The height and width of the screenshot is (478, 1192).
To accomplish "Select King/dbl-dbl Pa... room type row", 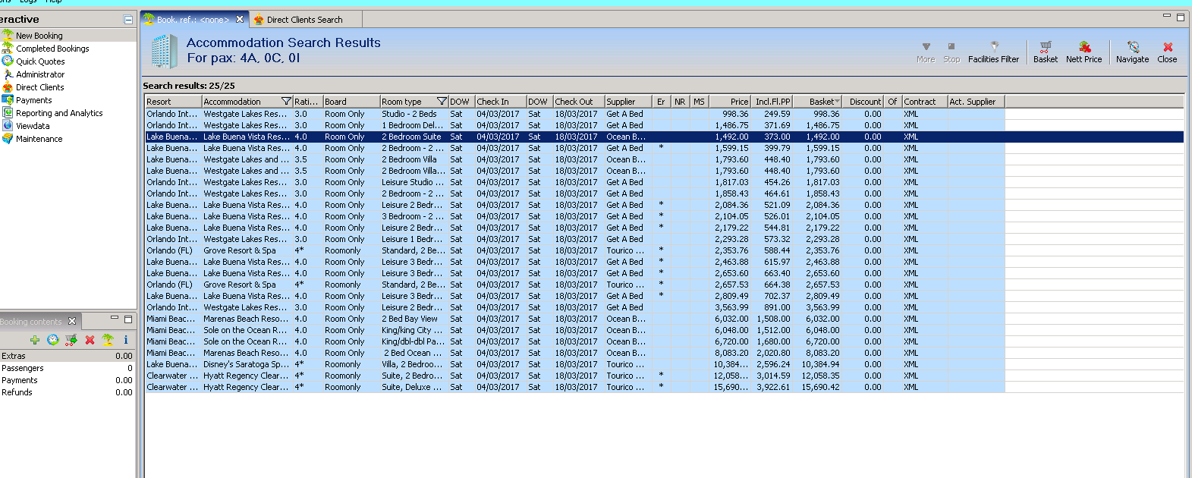I will point(575,341).
